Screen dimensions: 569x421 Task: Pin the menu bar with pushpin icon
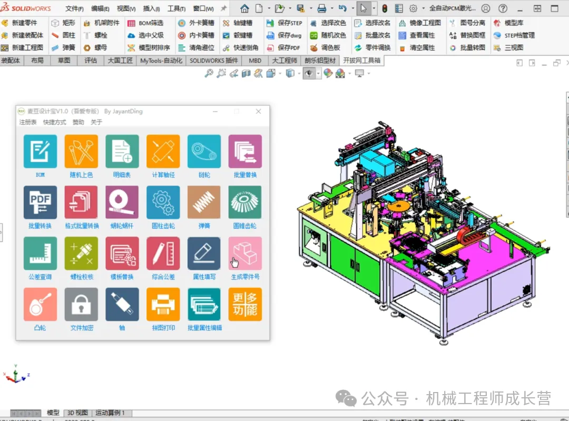(223, 8)
